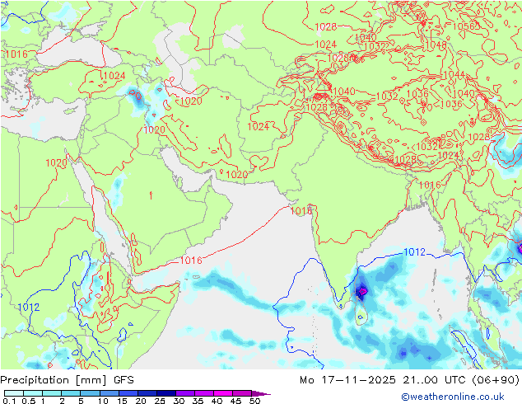Click the 1020 label over the Persian Gulf coast
Screen dimensions: 522x404
tap(236, 174)
